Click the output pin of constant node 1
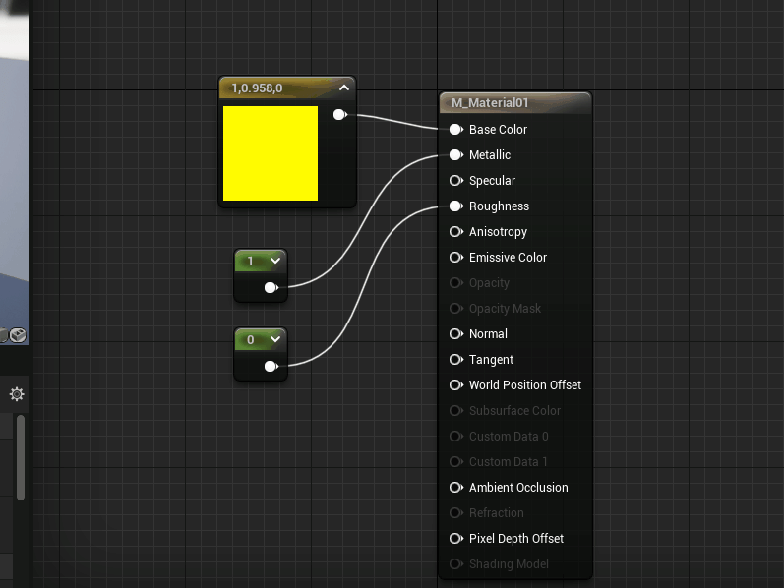The height and width of the screenshot is (588, 784). pyautogui.click(x=271, y=287)
